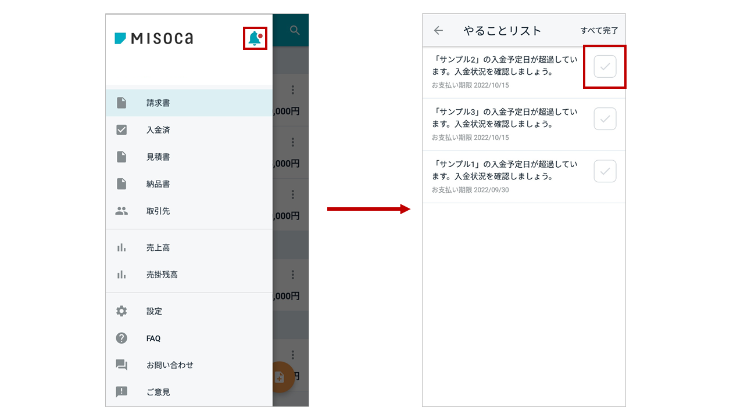Screen dimensions: 744x418
Task: Open 売掛残高 chart entry
Action: [162, 275]
